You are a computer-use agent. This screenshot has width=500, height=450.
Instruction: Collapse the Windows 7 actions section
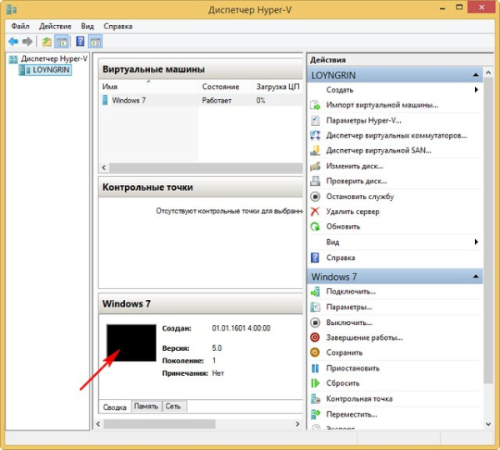pos(476,277)
